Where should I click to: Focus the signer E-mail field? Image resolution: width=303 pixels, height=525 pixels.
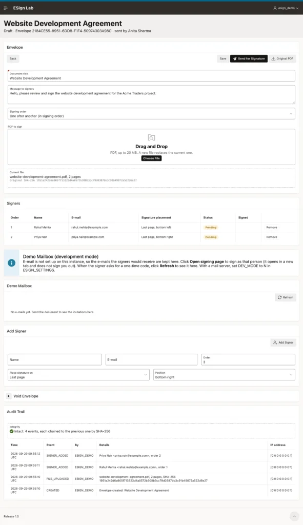coord(151,359)
